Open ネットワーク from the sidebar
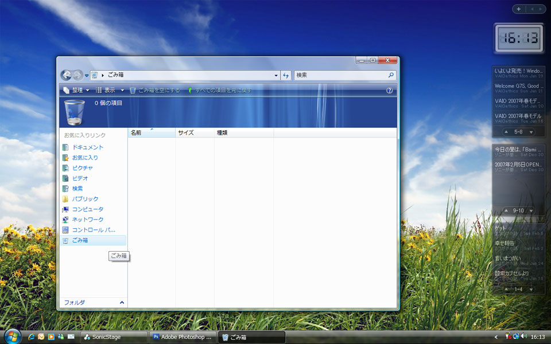551x344 pixels. click(87, 220)
